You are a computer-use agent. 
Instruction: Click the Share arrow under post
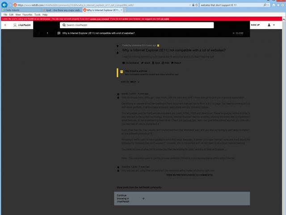[142, 63]
